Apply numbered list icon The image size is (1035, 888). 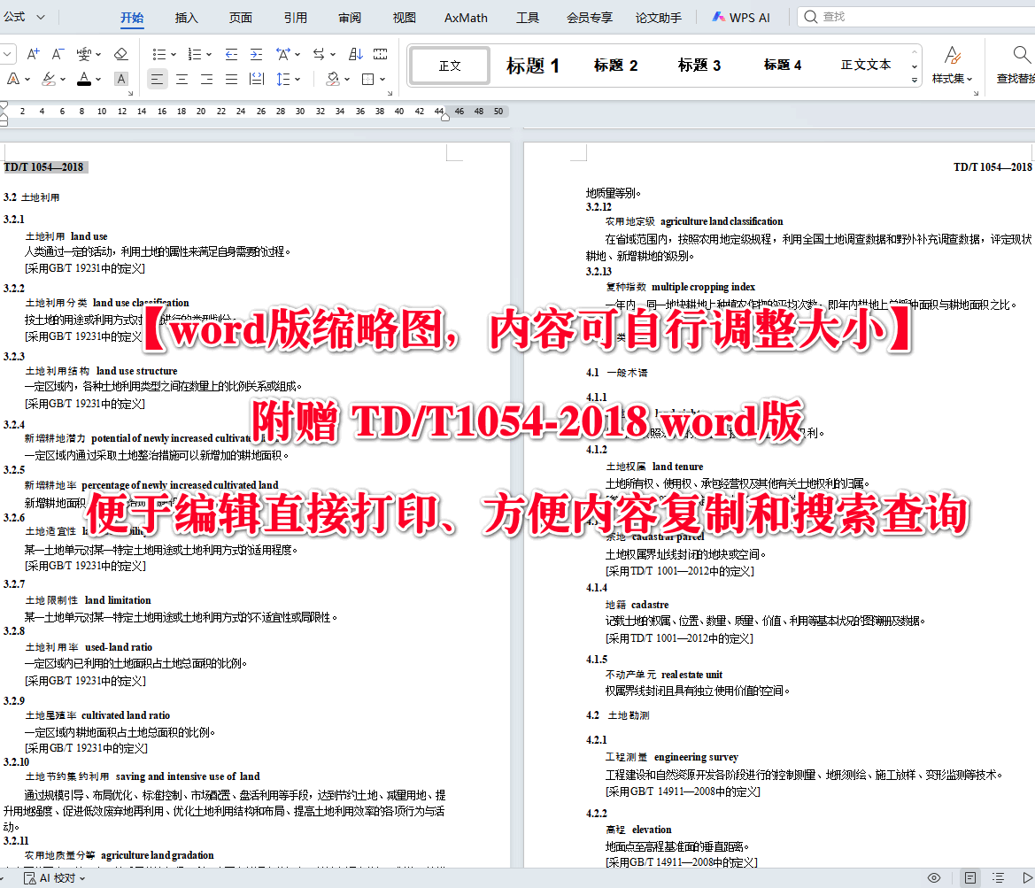point(195,54)
